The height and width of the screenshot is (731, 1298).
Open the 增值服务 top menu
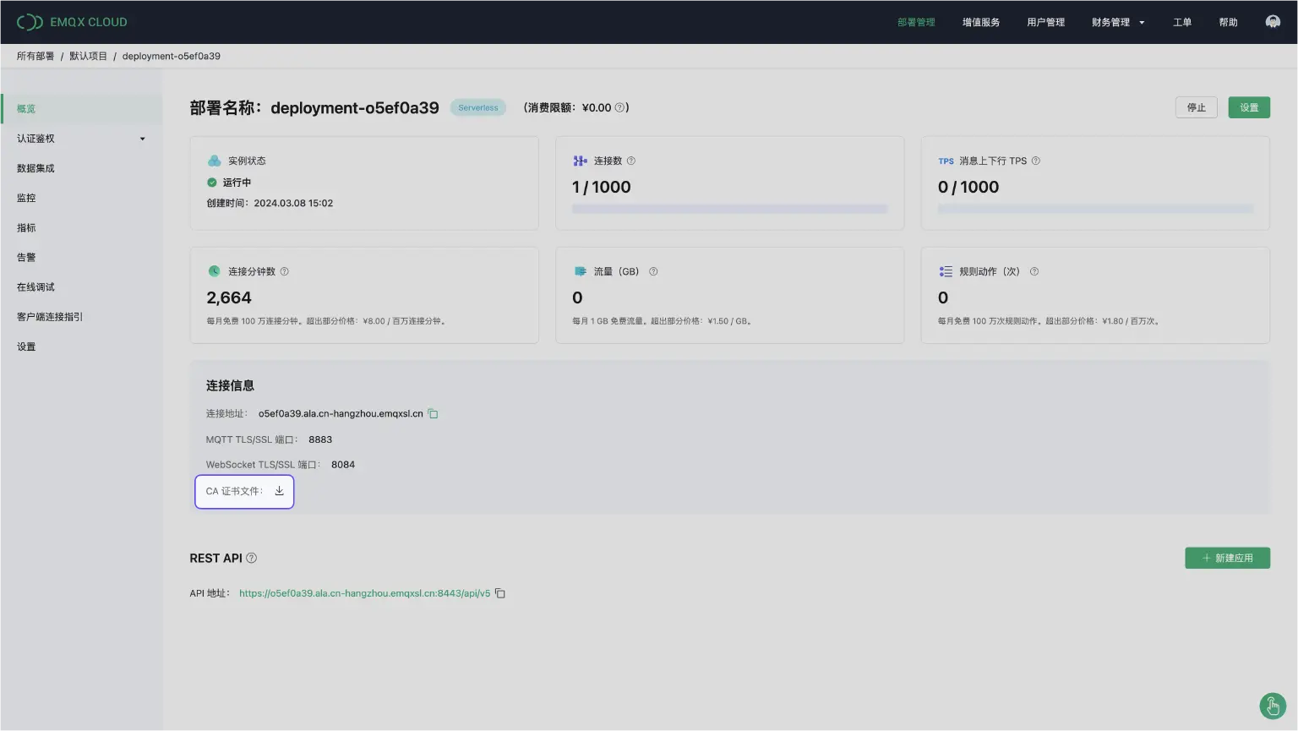tap(980, 23)
